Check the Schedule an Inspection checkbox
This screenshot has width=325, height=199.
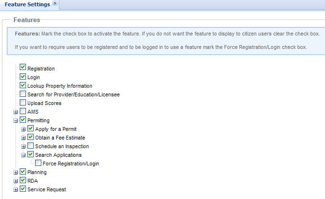pyautogui.click(x=30, y=146)
